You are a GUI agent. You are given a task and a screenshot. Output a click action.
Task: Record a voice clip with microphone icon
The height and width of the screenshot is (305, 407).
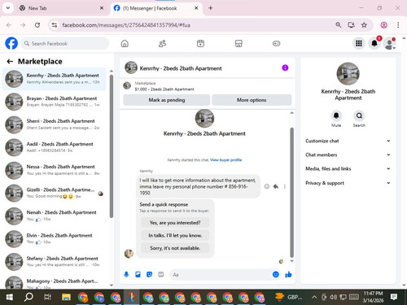point(126,275)
